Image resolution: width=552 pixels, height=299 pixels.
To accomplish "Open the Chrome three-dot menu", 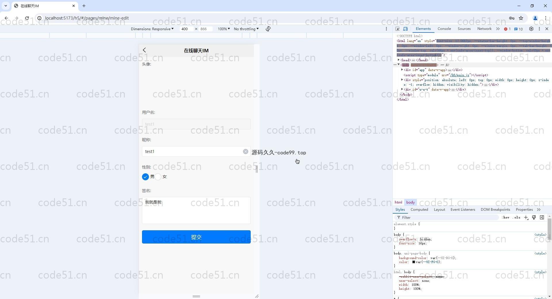I will pyautogui.click(x=545, y=18).
